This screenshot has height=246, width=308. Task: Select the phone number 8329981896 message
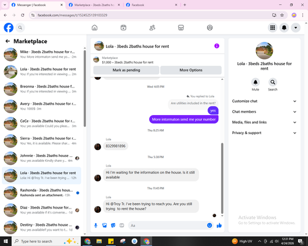coord(116,146)
